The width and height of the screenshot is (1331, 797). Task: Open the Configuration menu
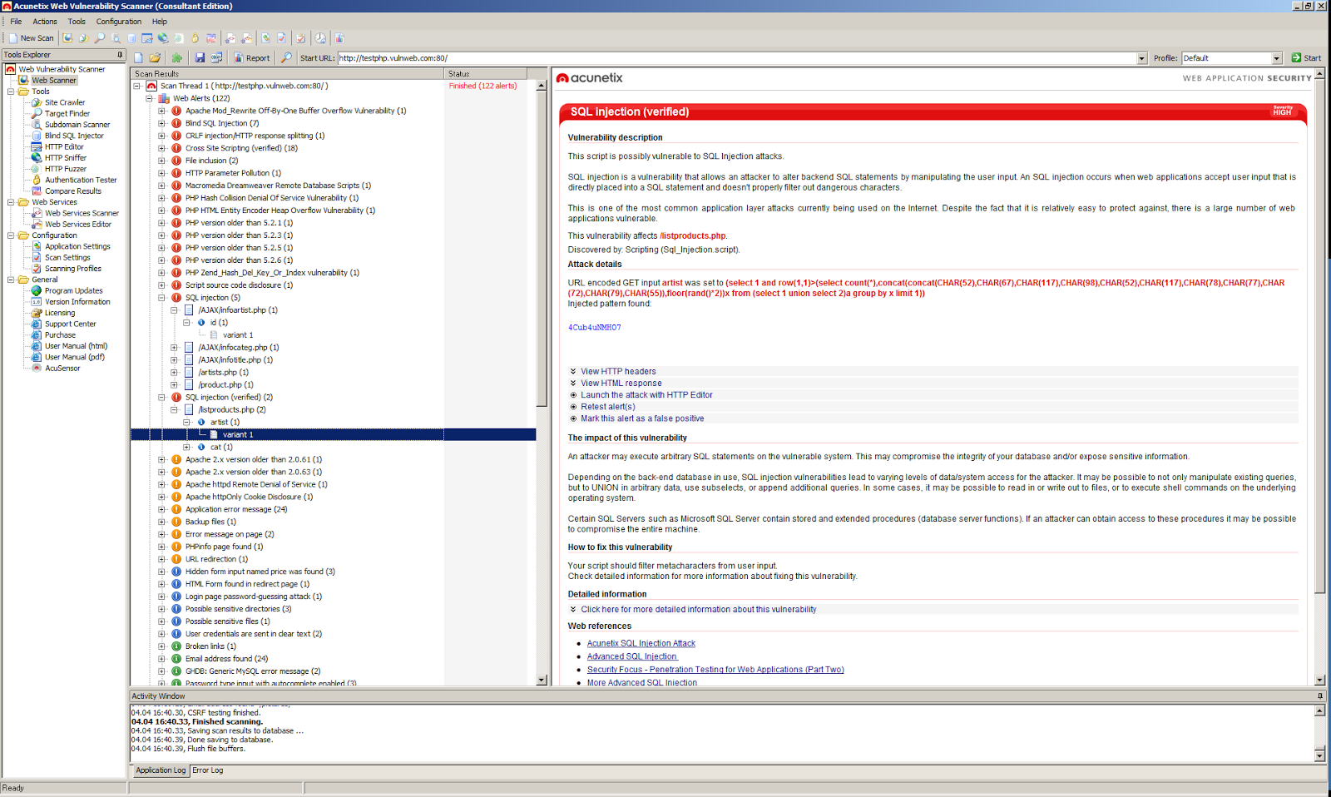pos(118,21)
